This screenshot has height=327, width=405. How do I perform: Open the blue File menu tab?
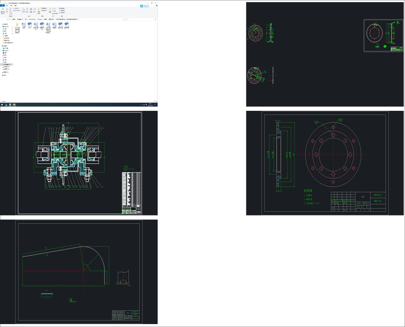click(2, 6)
